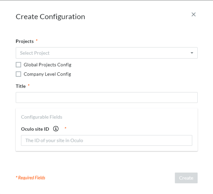Tick the Company Level Config checkbox
213x194 pixels.
(x=18, y=74)
